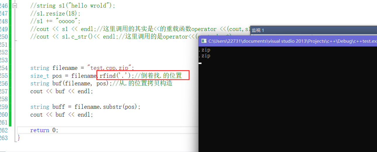
Task: Select the green change marker beside line 257
Action: click(10, 91)
